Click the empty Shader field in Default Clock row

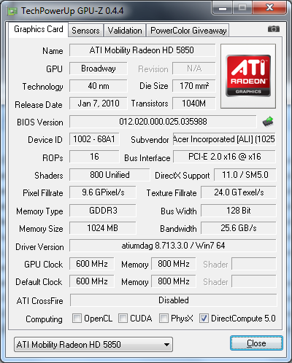[254, 281]
